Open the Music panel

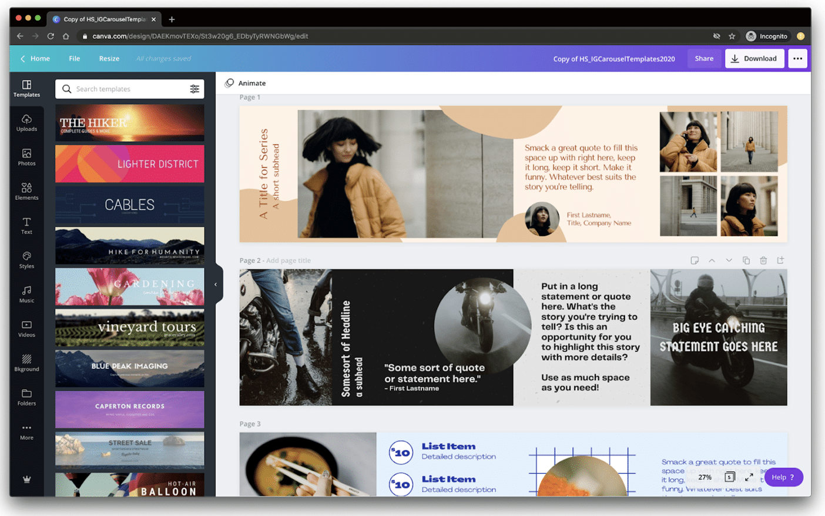coord(26,294)
